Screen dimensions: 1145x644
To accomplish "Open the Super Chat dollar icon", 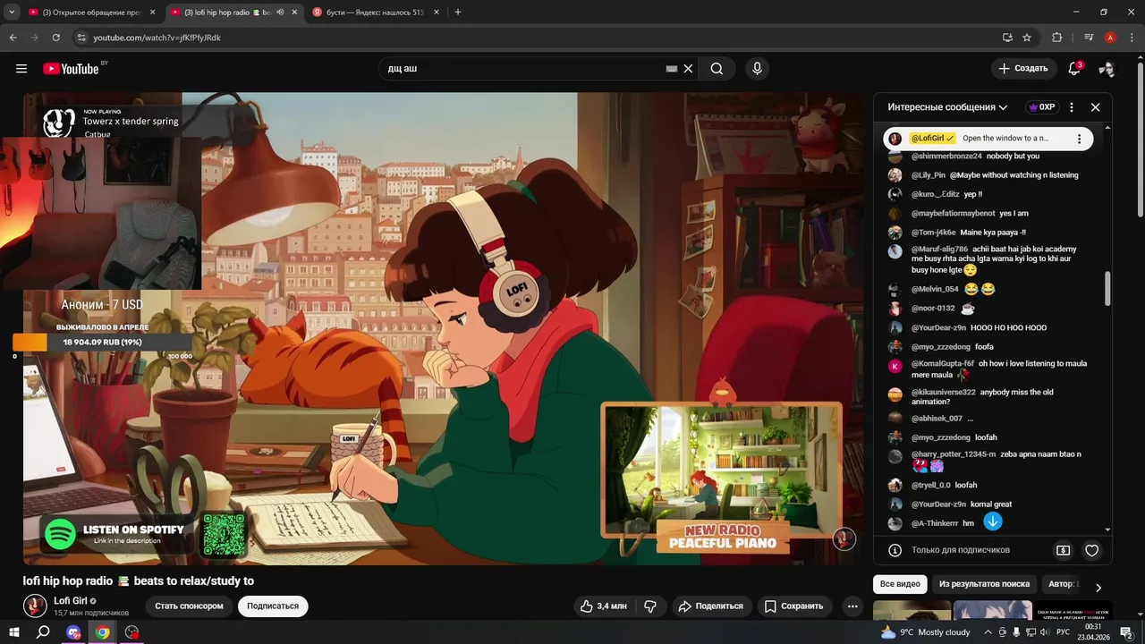I will click(1063, 551).
